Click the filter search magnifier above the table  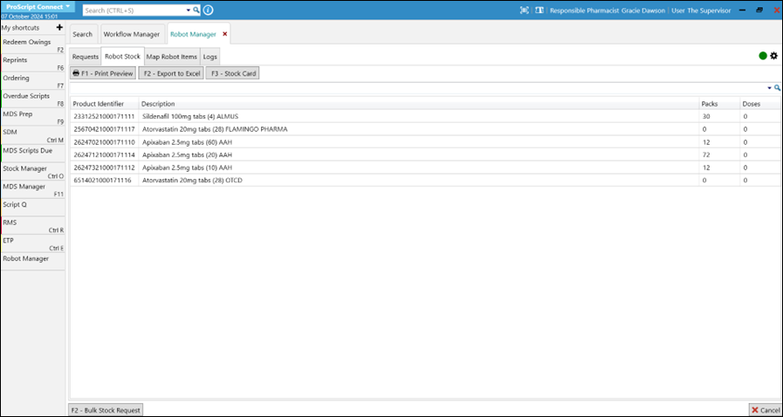point(778,88)
